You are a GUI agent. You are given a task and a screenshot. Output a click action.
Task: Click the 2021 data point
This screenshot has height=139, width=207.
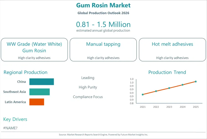[143, 95]
